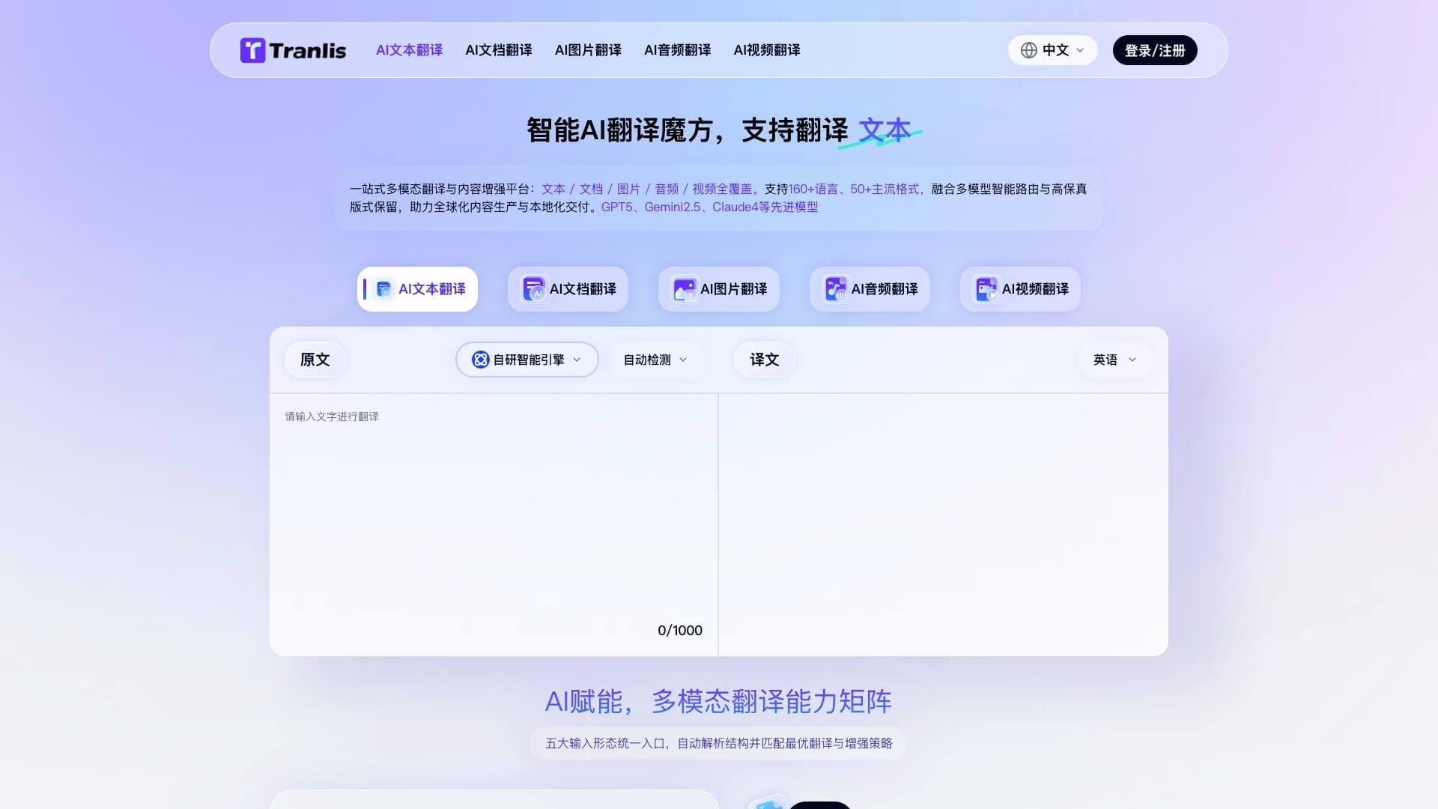Focus the 请输入文字进行翻译 text input area
This screenshot has height=809, width=1438.
tap(493, 509)
